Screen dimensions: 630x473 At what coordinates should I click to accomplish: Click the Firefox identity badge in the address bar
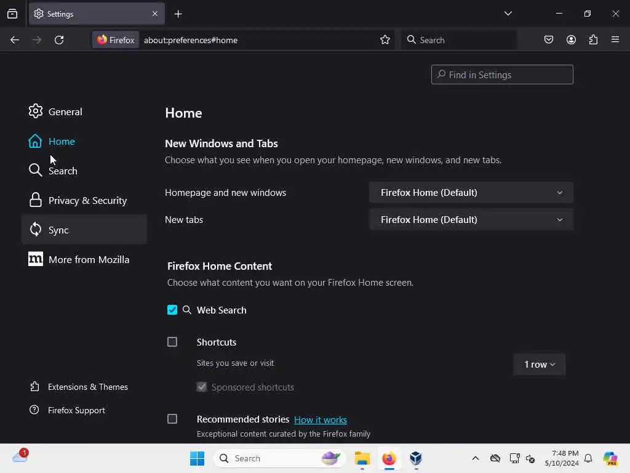[116, 40]
